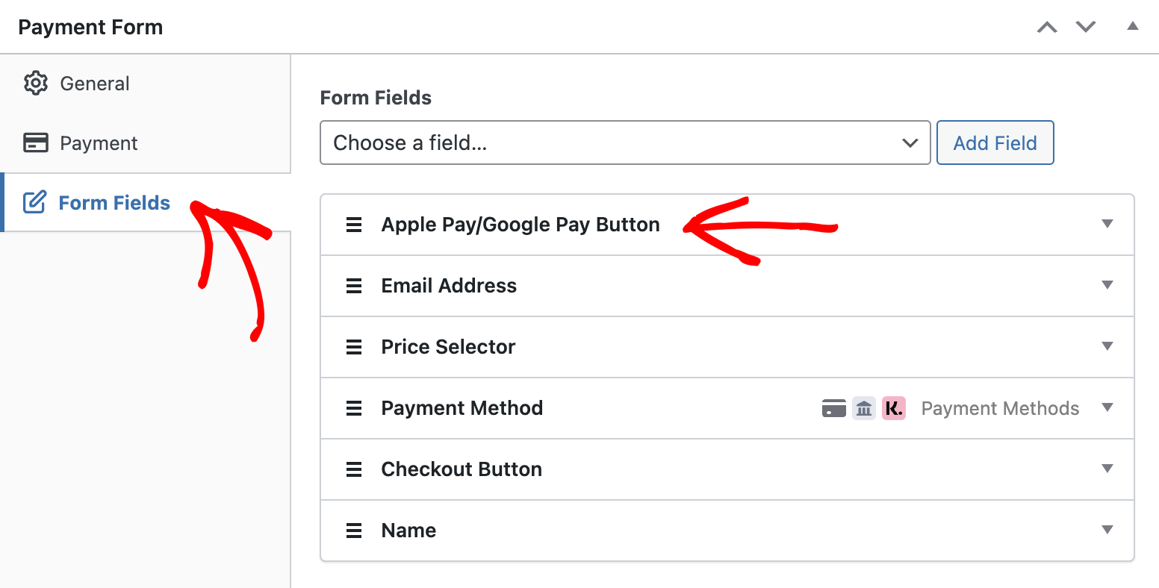Click the Add Field button

[995, 143]
